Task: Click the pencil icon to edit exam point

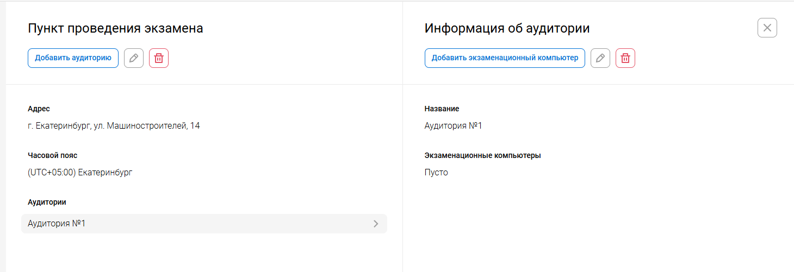Action: 134,58
